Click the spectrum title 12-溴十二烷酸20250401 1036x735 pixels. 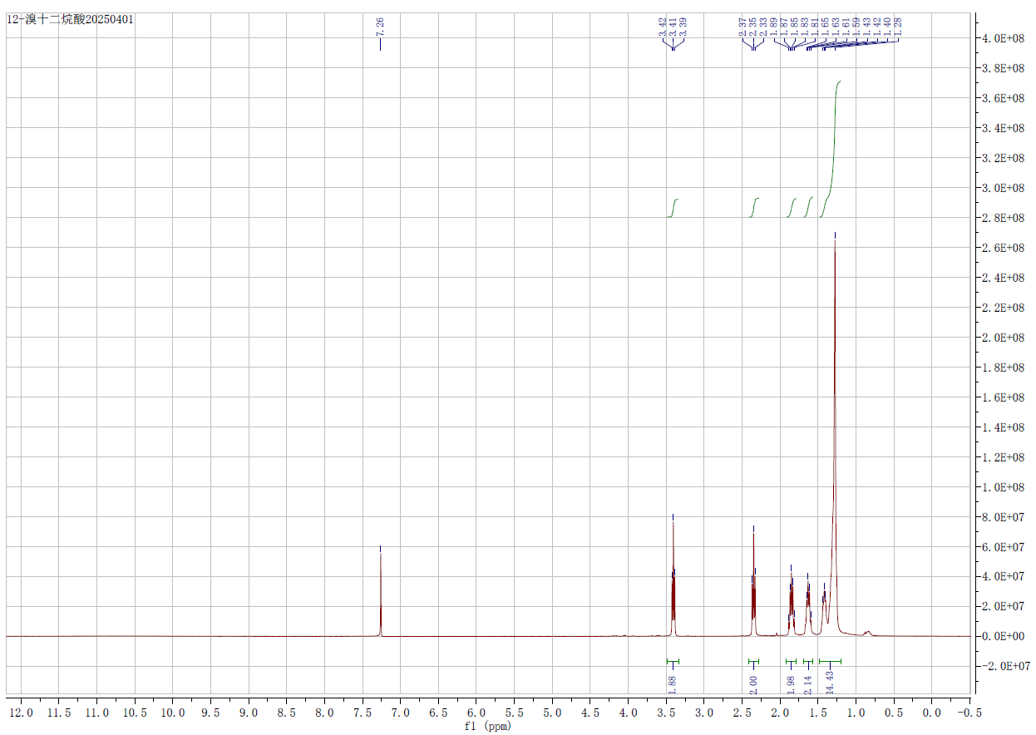[x=70, y=18]
